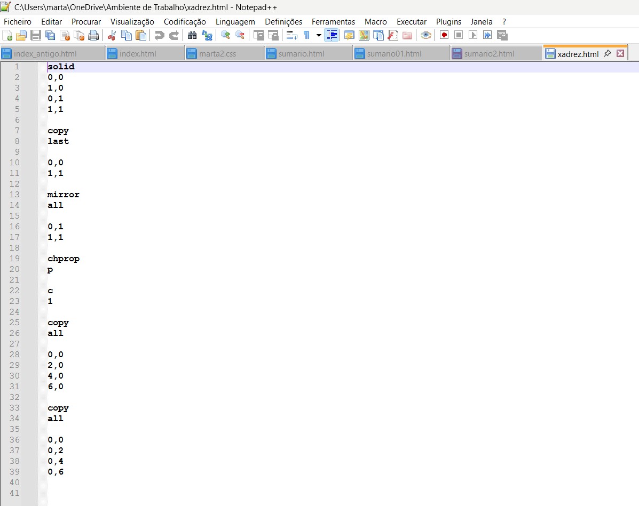Open the Editar menu
Screen dimensions: 639x506
(x=51, y=21)
